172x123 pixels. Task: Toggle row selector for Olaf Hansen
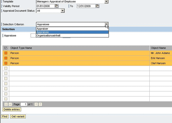coord(6,63)
